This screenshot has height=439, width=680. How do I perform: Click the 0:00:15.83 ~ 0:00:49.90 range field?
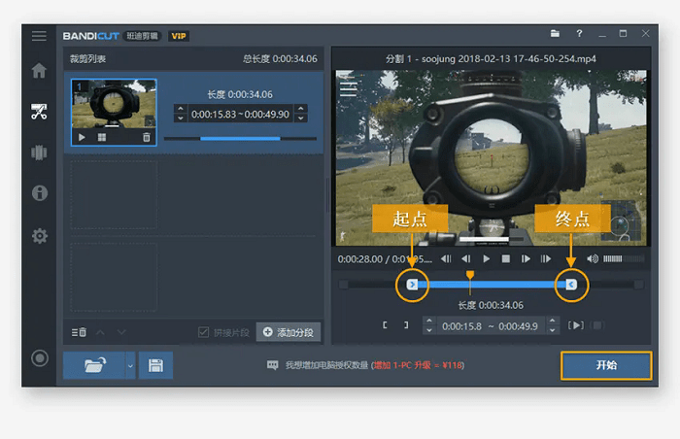tap(240, 114)
